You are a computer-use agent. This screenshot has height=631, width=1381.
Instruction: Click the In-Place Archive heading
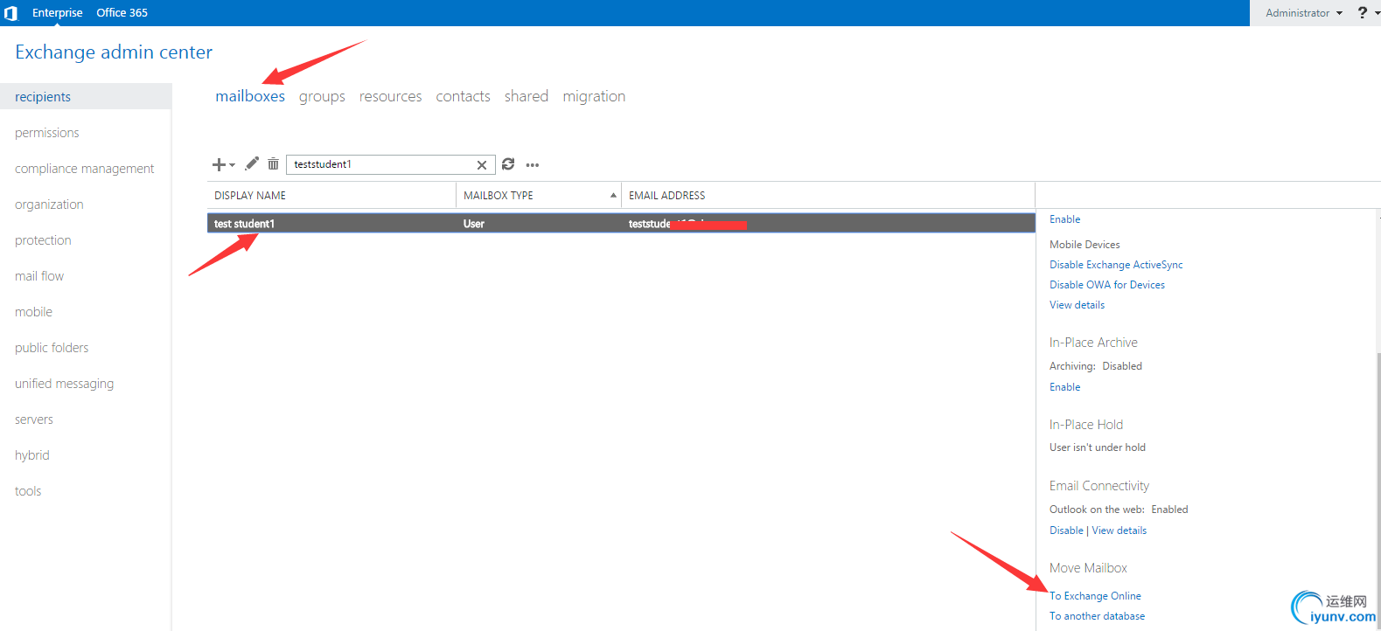[1093, 343]
